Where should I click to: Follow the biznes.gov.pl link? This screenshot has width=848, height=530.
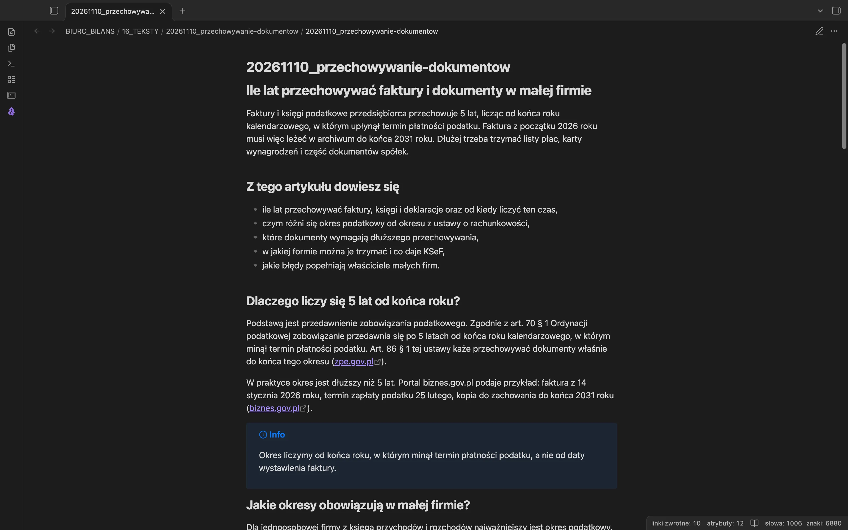(274, 408)
